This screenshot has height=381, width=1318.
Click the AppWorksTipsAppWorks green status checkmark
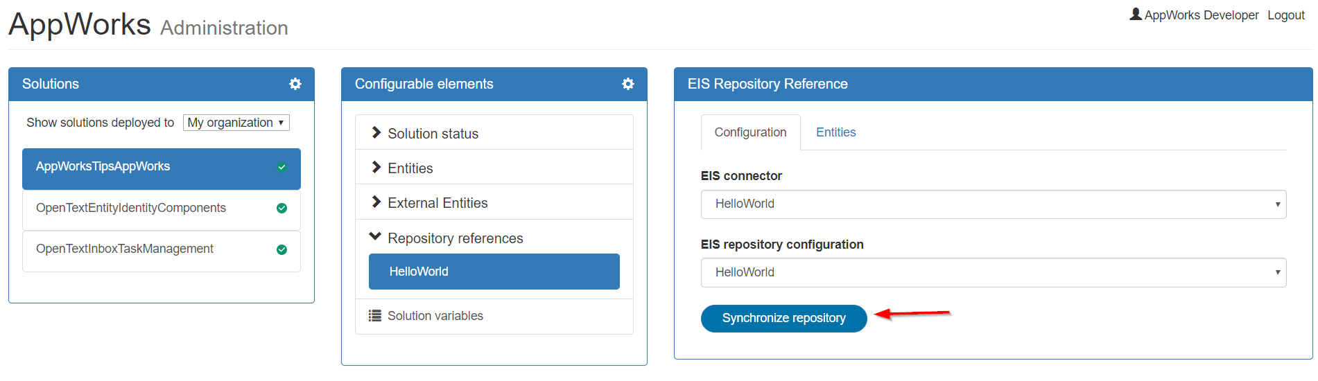click(x=281, y=167)
